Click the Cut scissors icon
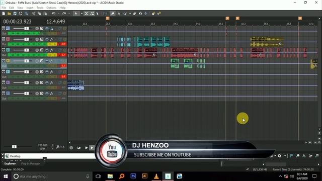322x181 pixels. (34, 14)
